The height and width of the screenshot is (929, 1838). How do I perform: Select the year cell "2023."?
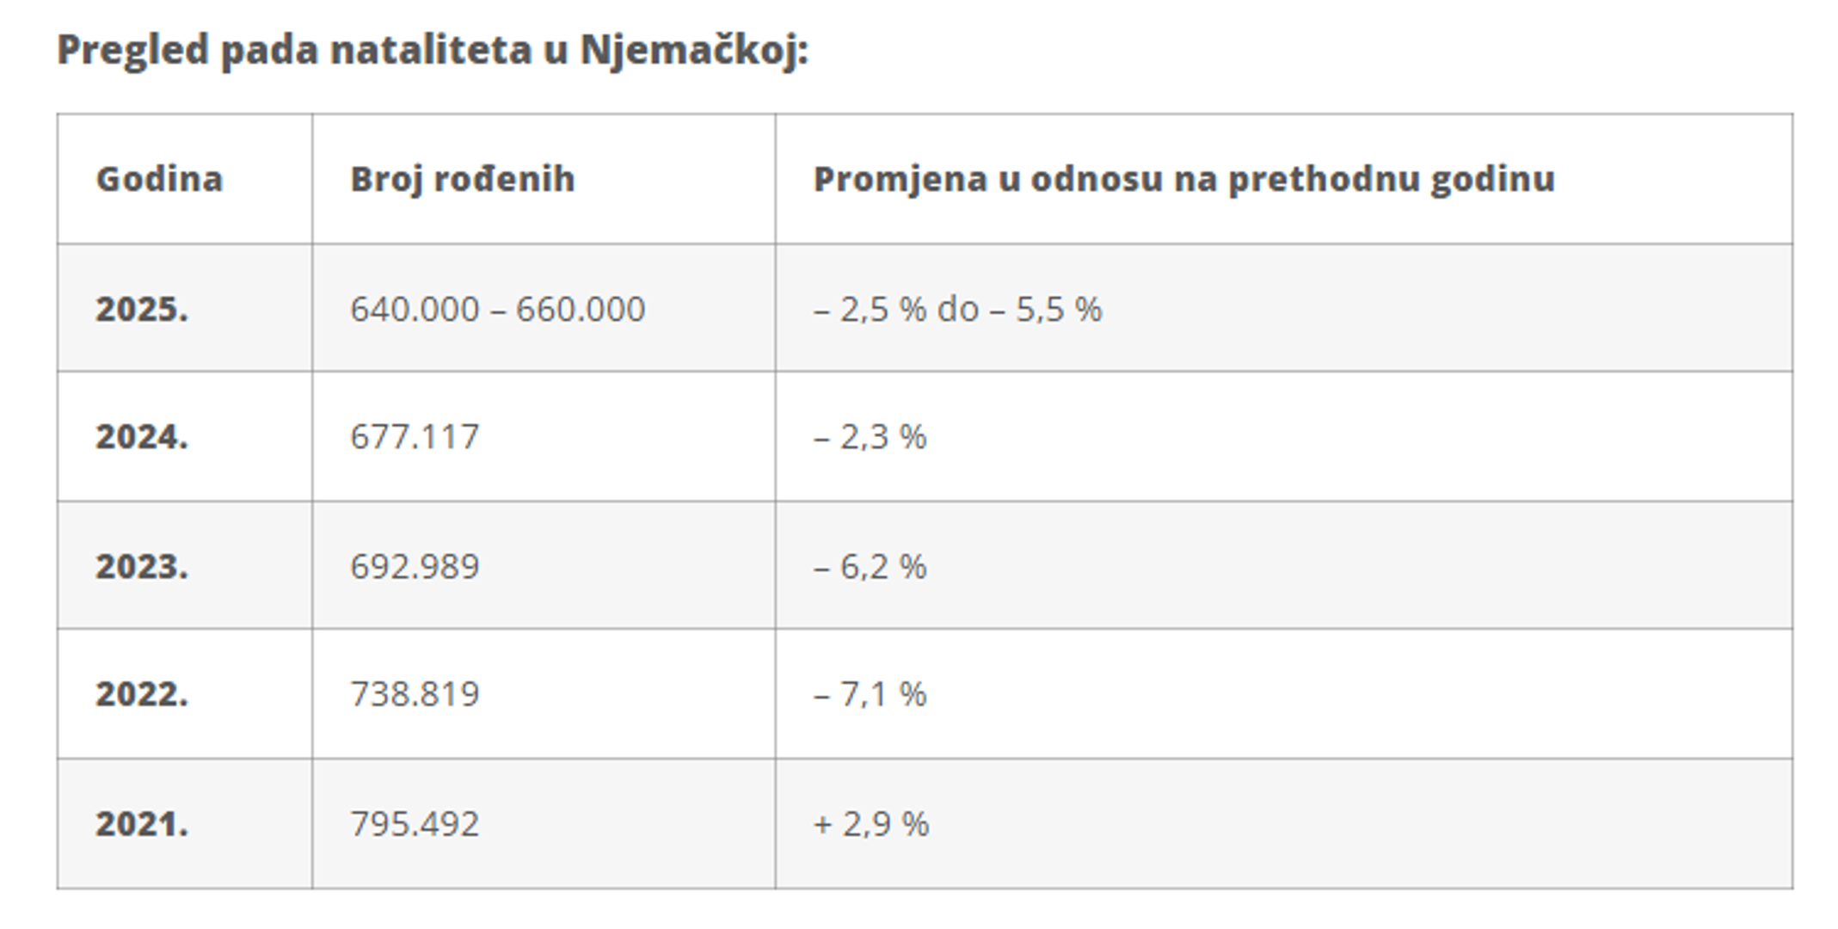(x=141, y=566)
